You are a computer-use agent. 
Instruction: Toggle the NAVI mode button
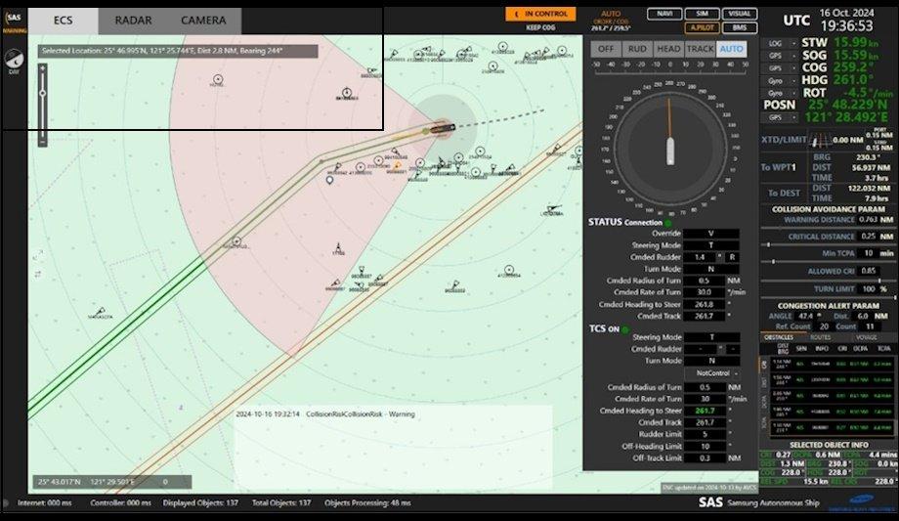[664, 14]
